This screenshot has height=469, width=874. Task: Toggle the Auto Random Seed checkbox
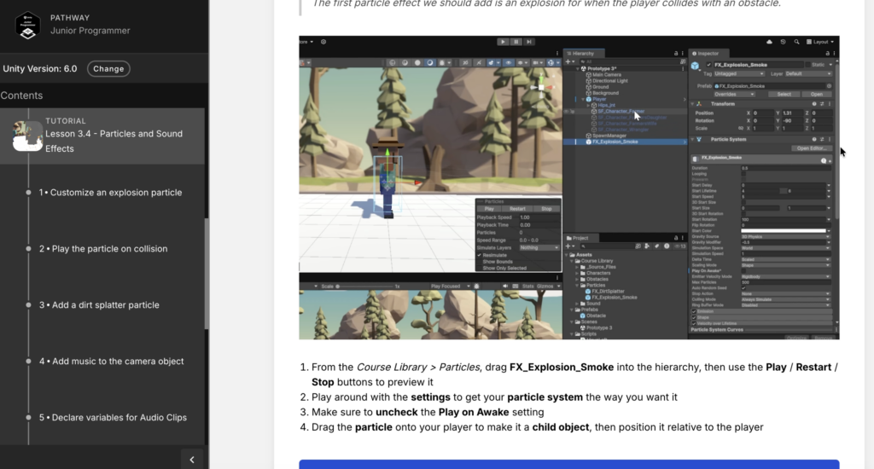(x=743, y=288)
